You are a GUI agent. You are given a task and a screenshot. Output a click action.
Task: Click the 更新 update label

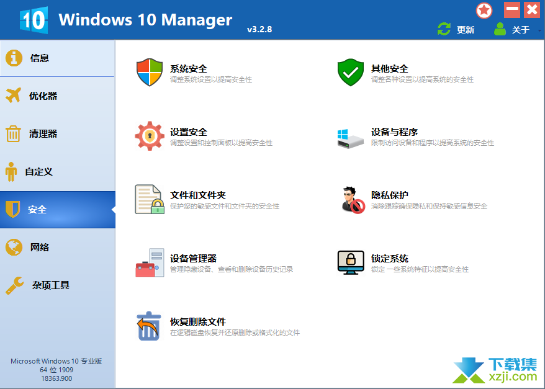tap(466, 30)
